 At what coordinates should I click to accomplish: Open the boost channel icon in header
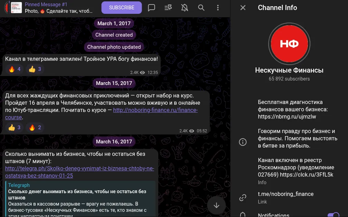168,8
